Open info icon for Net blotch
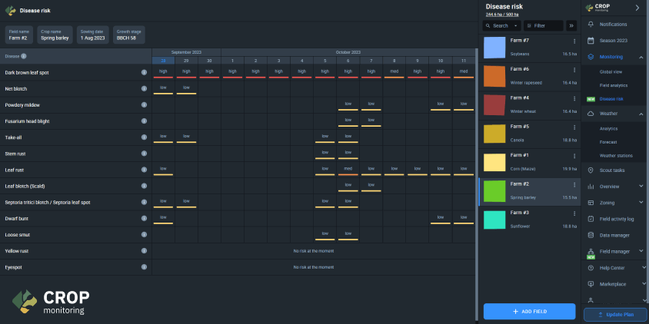Viewport: 649px width, 324px height. [144, 88]
